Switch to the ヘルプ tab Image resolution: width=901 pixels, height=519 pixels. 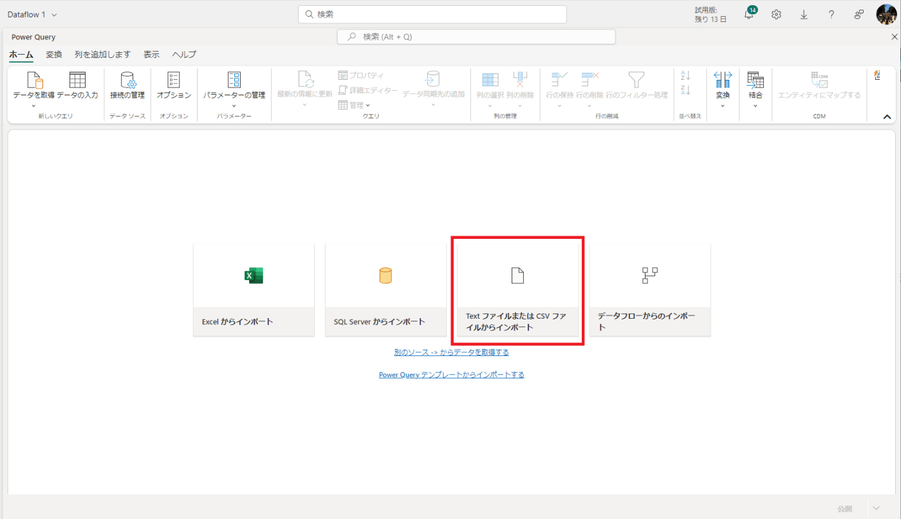[x=184, y=55]
